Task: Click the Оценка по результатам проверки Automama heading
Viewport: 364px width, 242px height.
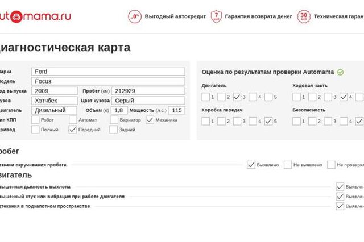Action: pyautogui.click(x=268, y=72)
